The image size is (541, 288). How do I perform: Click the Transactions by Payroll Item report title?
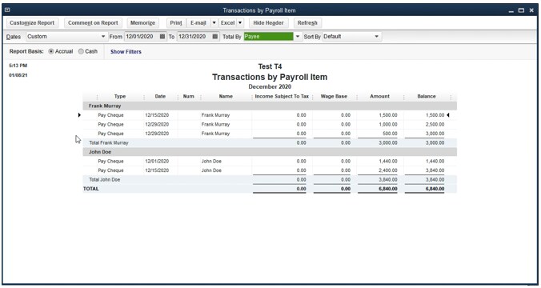270,77
